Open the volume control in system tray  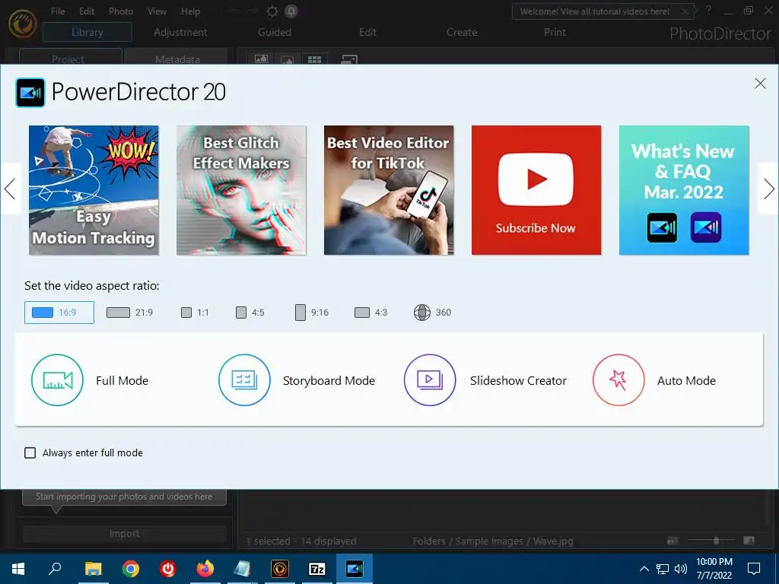[681, 569]
